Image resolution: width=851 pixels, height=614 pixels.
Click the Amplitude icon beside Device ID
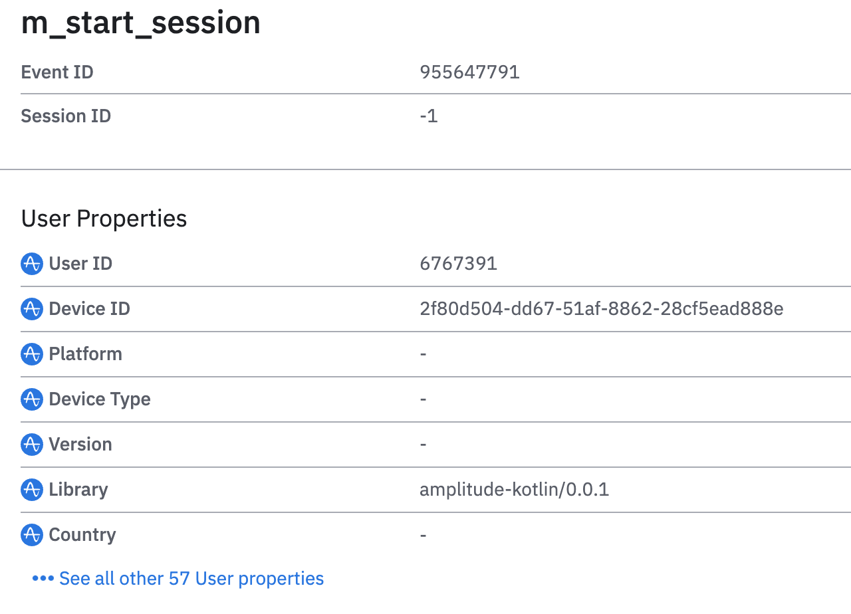31,309
